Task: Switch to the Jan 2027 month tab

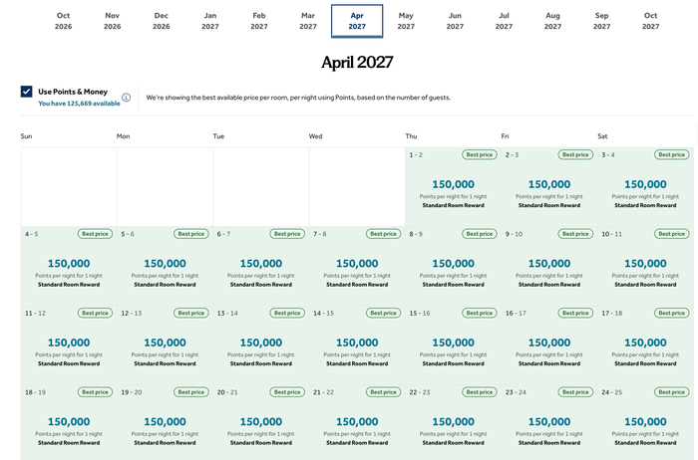Action: 210,21
